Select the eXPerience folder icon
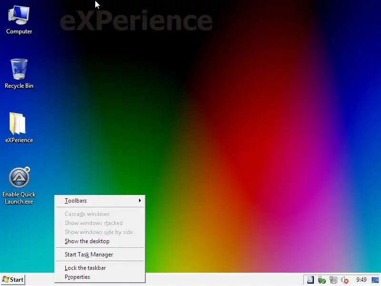Viewport: 381px width, 286px height. (19, 128)
